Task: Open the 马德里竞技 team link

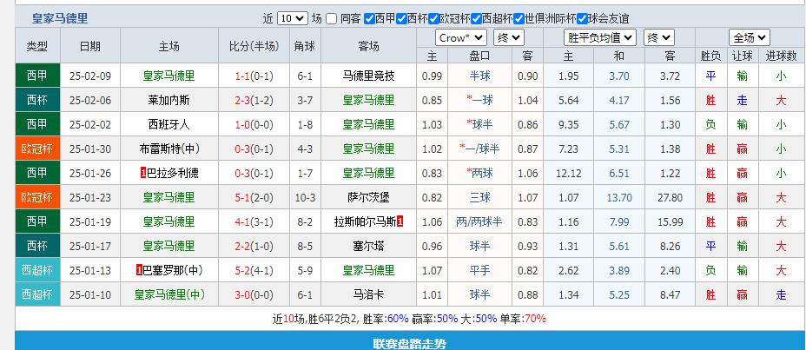Action: pos(368,76)
